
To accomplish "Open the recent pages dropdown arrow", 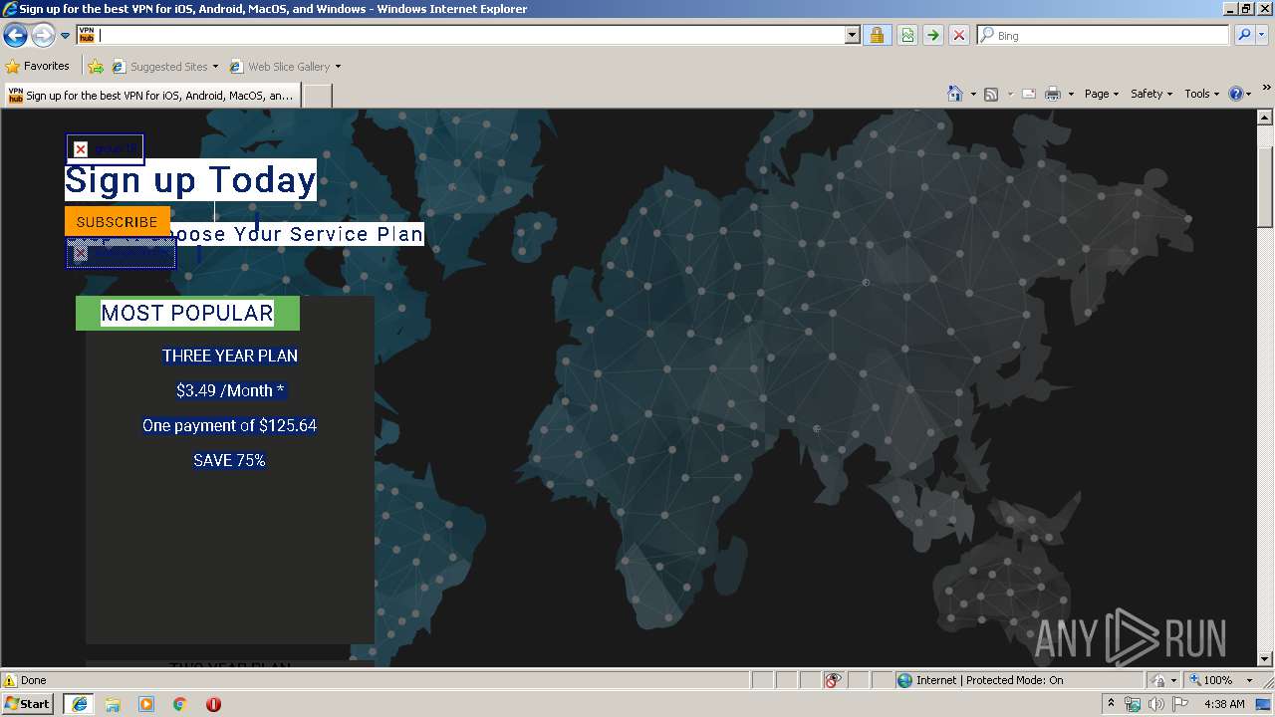I will 66,36.
